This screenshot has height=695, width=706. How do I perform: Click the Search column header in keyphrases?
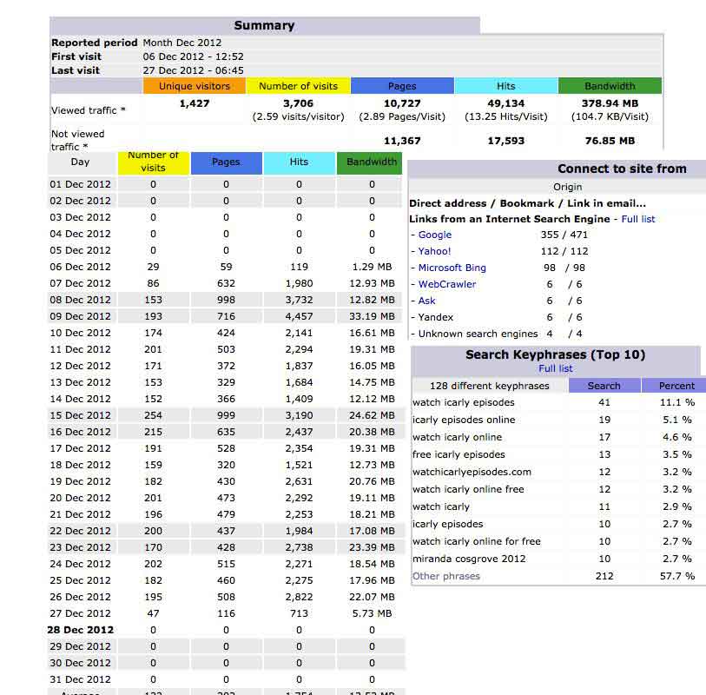(x=604, y=386)
